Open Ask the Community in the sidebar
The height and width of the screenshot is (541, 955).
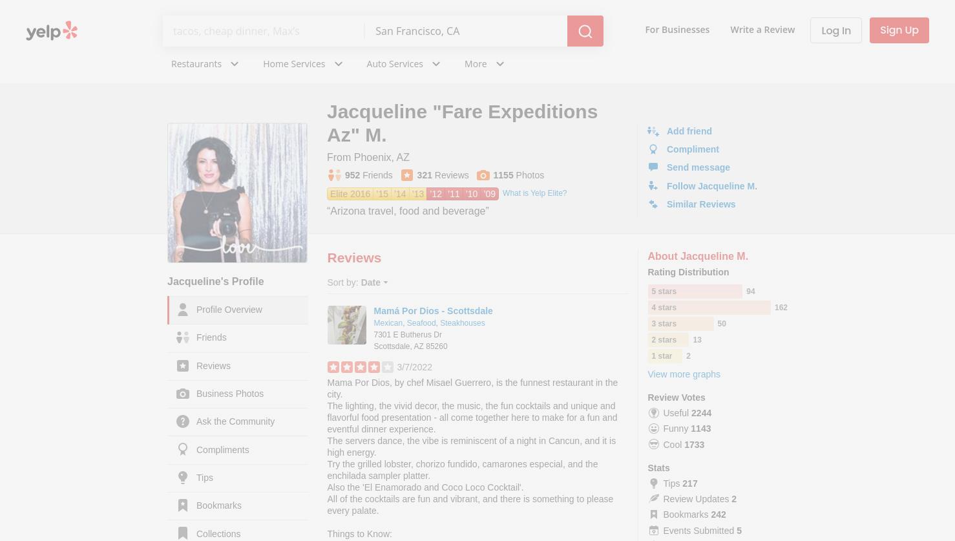pos(238,421)
